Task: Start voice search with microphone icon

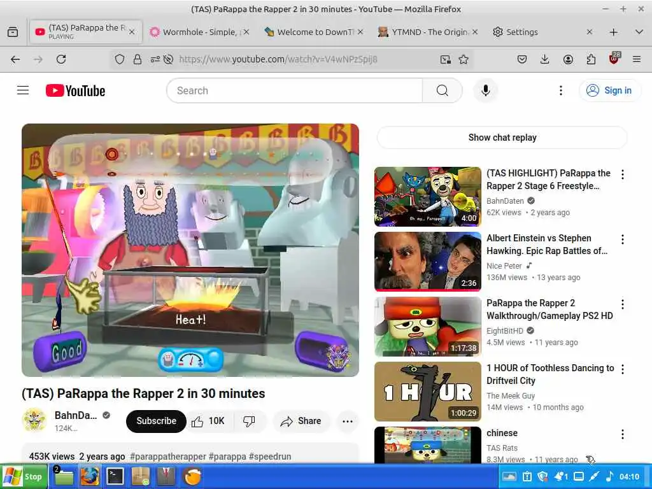Action: pos(485,90)
